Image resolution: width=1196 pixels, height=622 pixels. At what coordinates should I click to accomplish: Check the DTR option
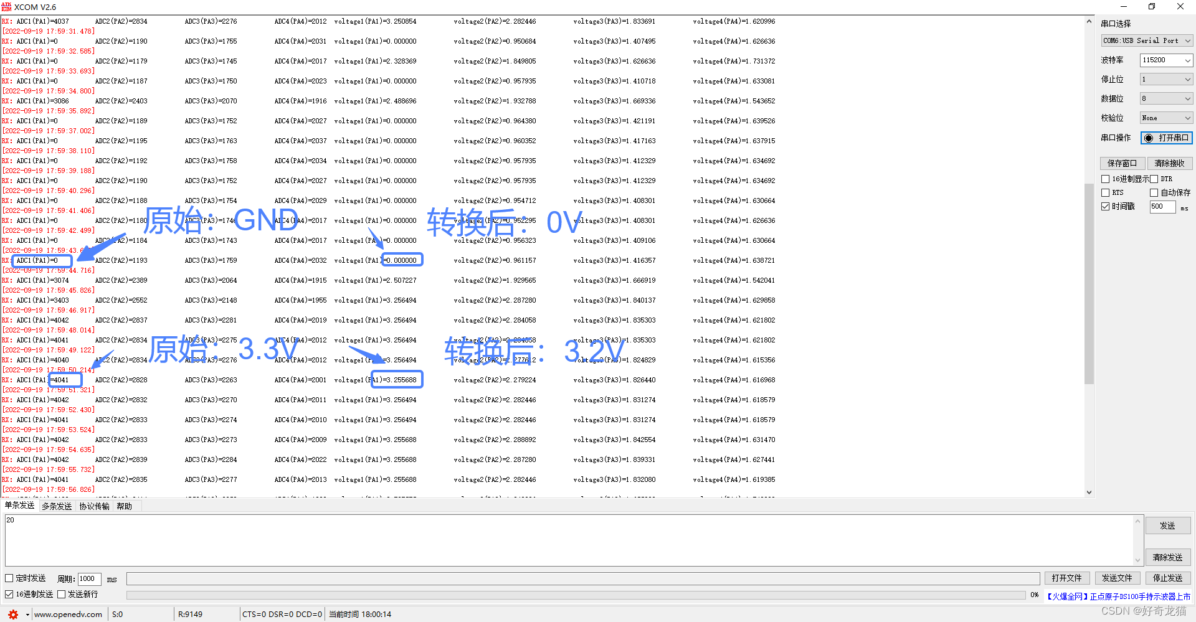point(1154,179)
